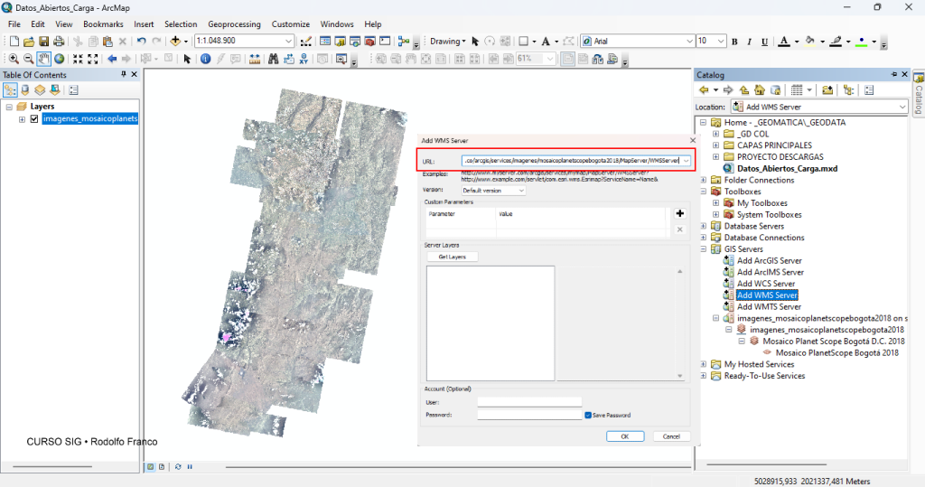Open the map scale dropdown
925x487 pixels.
click(x=289, y=41)
